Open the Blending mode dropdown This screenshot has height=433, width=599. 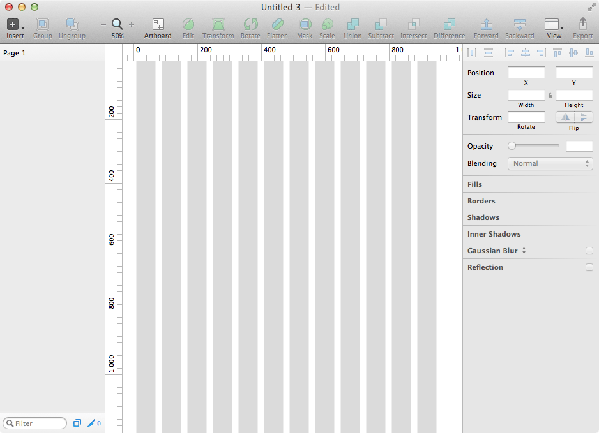click(550, 164)
